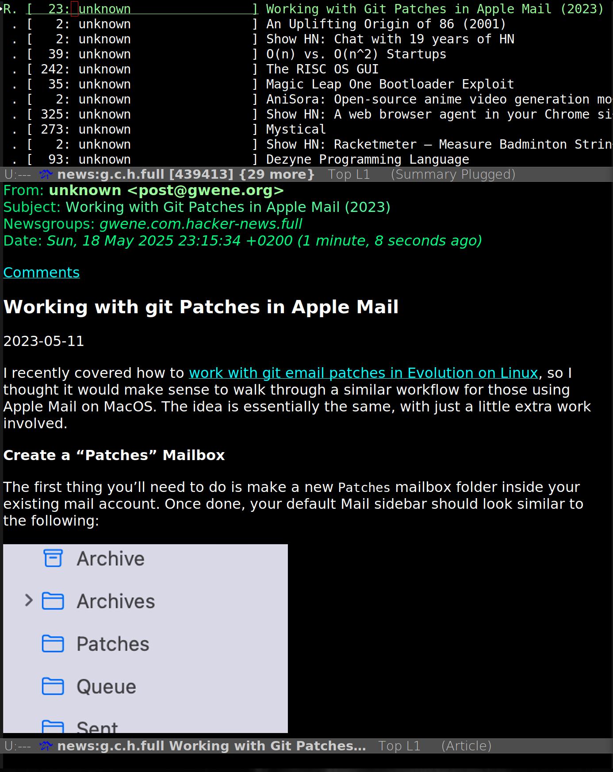This screenshot has height=772, width=613.
Task: Click the Archives folder icon in the image
Action: click(x=53, y=601)
